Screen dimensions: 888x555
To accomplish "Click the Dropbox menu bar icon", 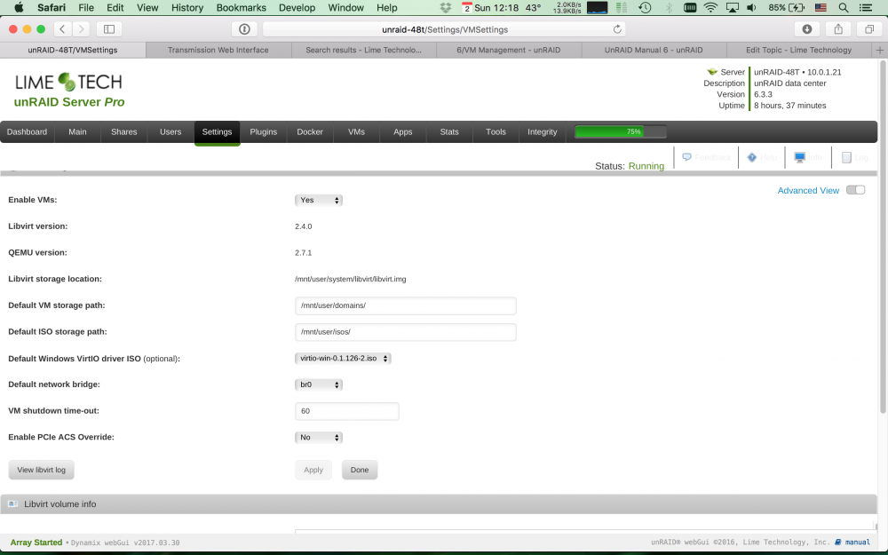I will click(x=446, y=7).
